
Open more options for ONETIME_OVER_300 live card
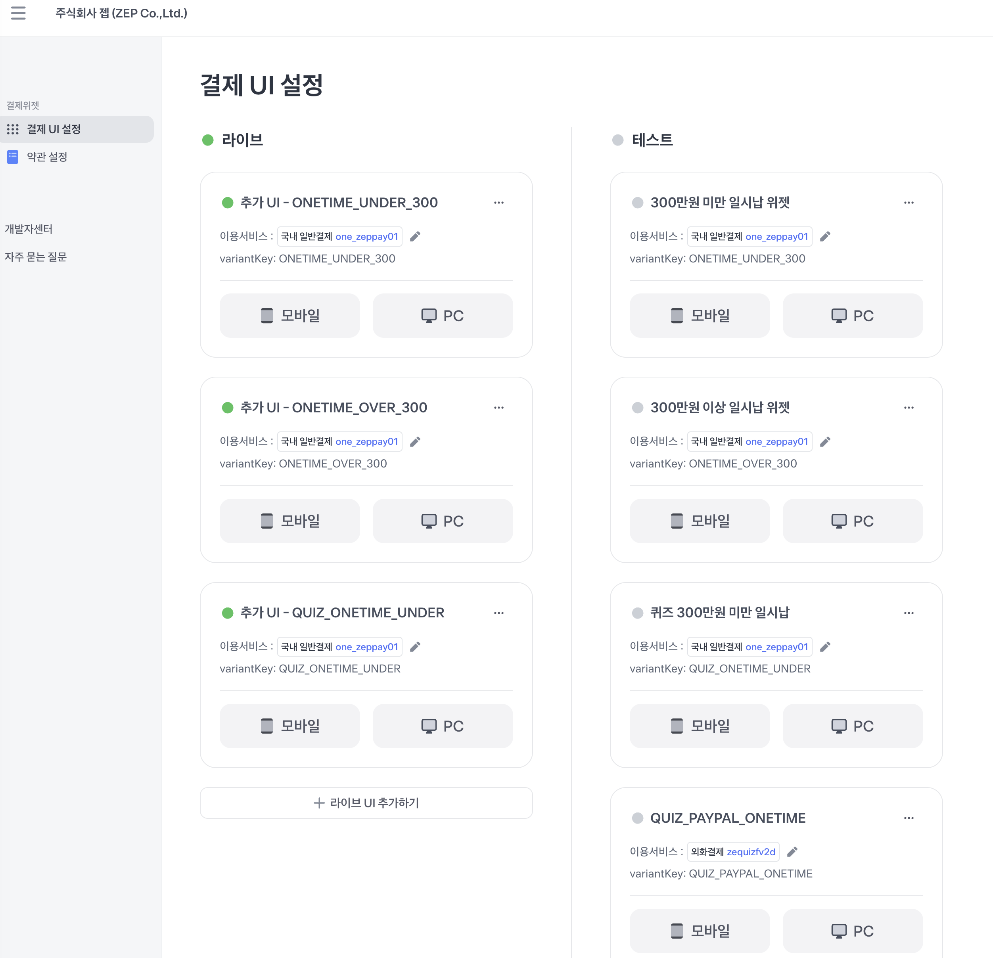tap(498, 408)
